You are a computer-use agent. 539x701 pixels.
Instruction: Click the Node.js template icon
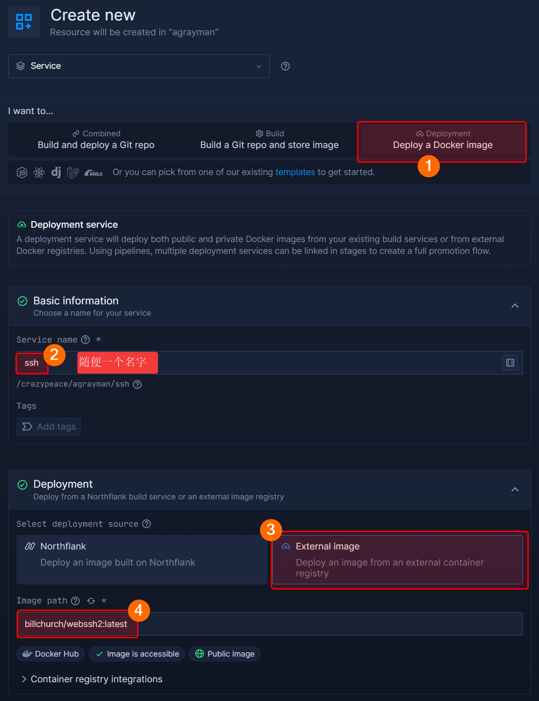(x=22, y=172)
